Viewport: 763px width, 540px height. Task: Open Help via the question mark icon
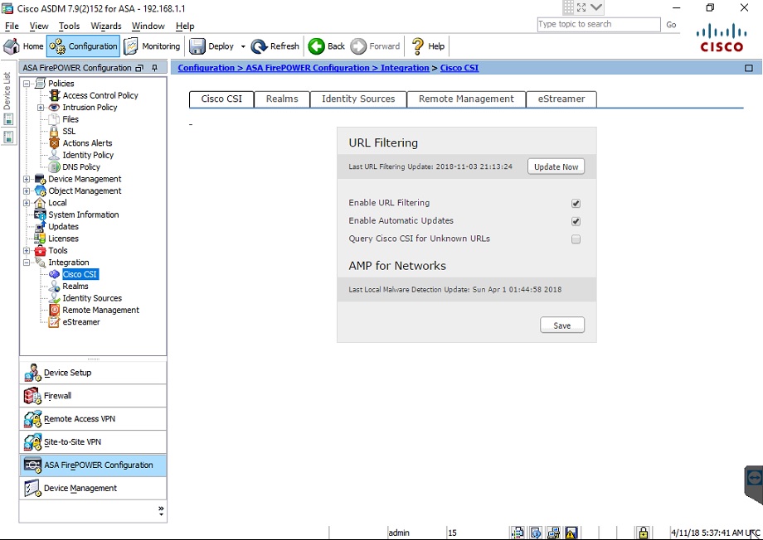(417, 46)
